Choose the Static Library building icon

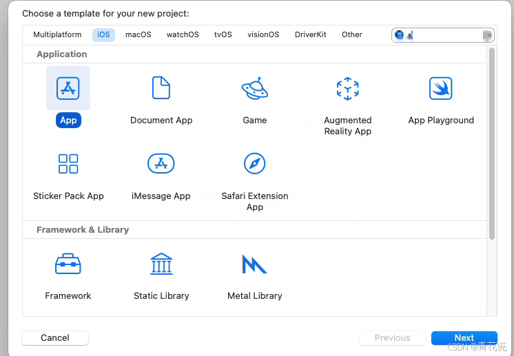click(161, 264)
